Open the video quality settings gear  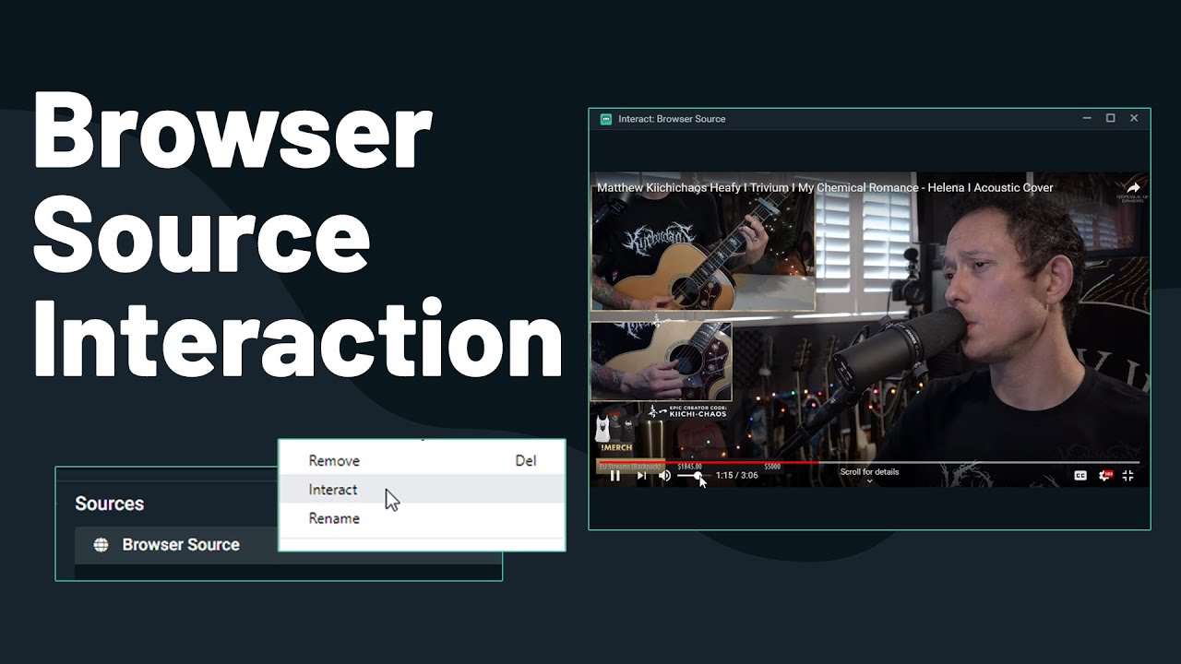pos(1104,476)
